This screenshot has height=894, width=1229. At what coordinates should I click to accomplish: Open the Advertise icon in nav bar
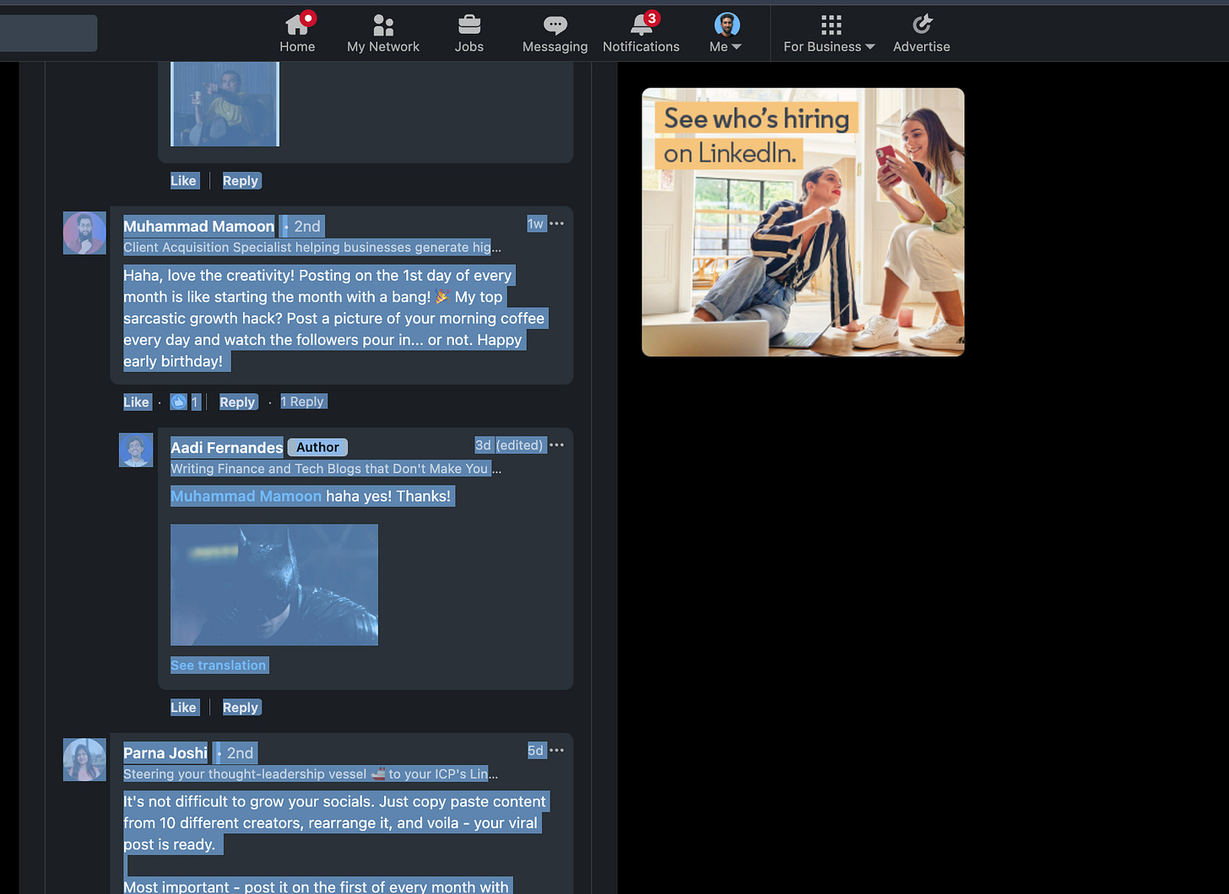[x=922, y=33]
